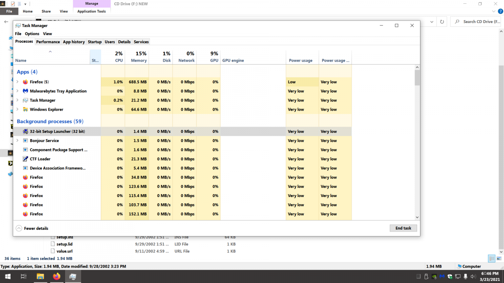Sort processes by the CPU column
The width and height of the screenshot is (504, 283).
pyautogui.click(x=119, y=57)
